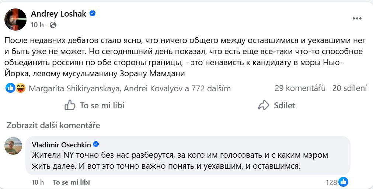
Task: Open Vladimir Osechkin's profile name
Action: click(61, 144)
